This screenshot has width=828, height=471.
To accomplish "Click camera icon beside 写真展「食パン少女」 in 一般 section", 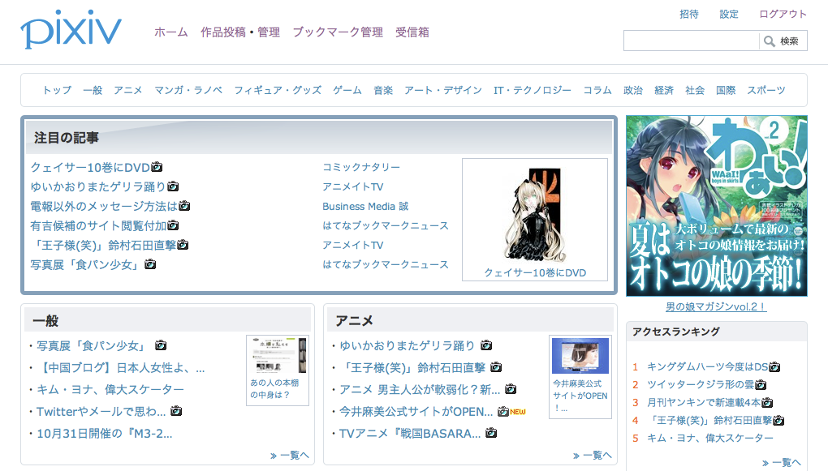I will click(161, 345).
